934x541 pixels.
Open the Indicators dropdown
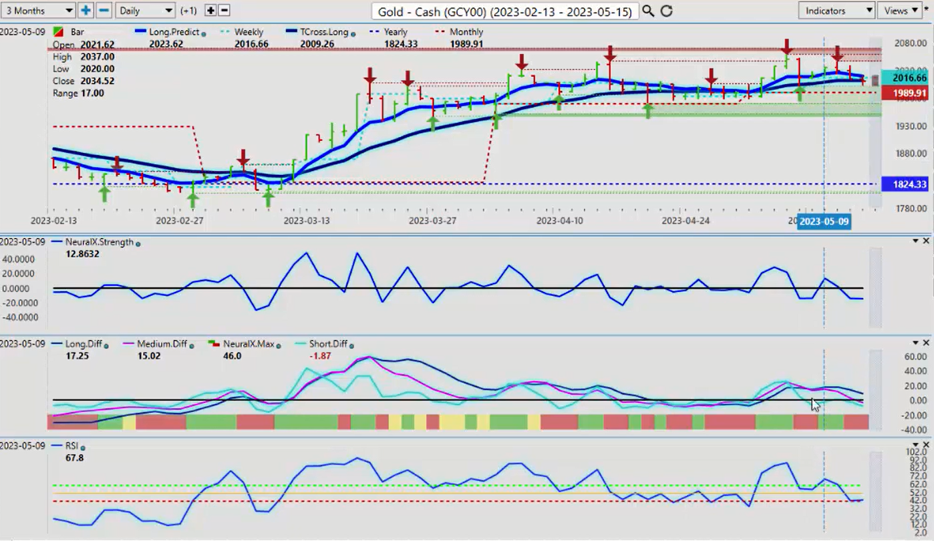coord(836,11)
